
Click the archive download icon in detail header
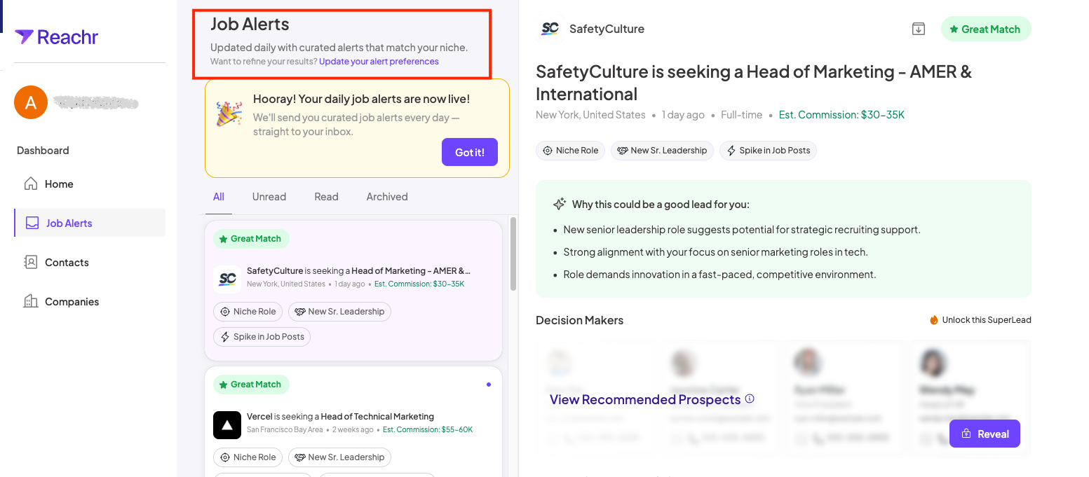[918, 29]
